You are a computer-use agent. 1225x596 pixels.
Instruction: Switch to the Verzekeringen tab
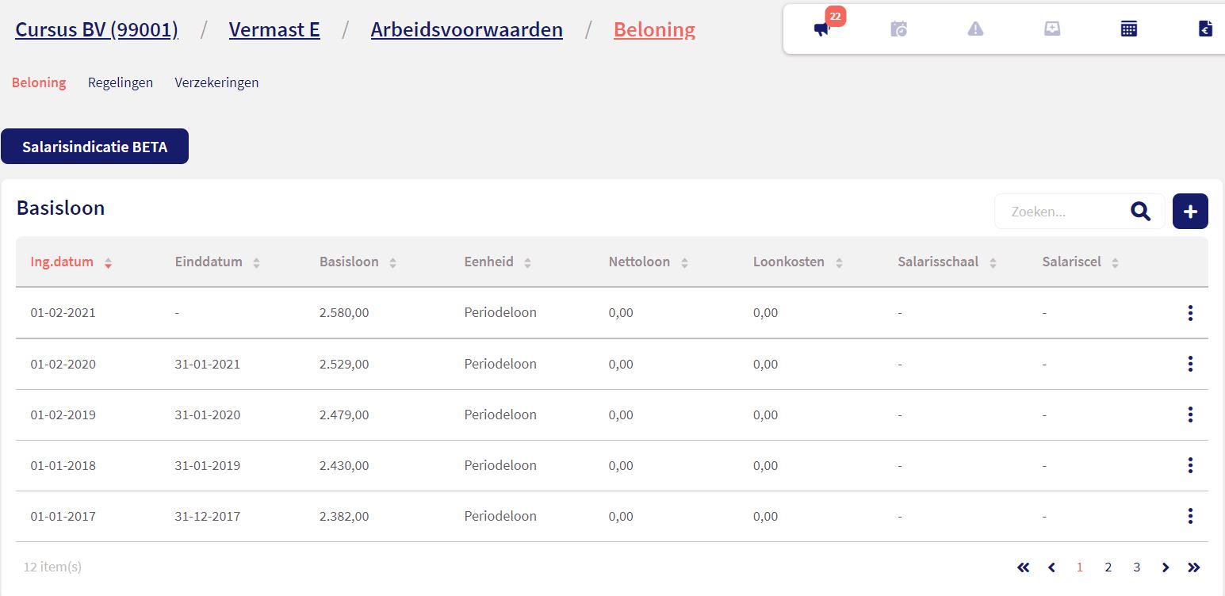[x=216, y=82]
